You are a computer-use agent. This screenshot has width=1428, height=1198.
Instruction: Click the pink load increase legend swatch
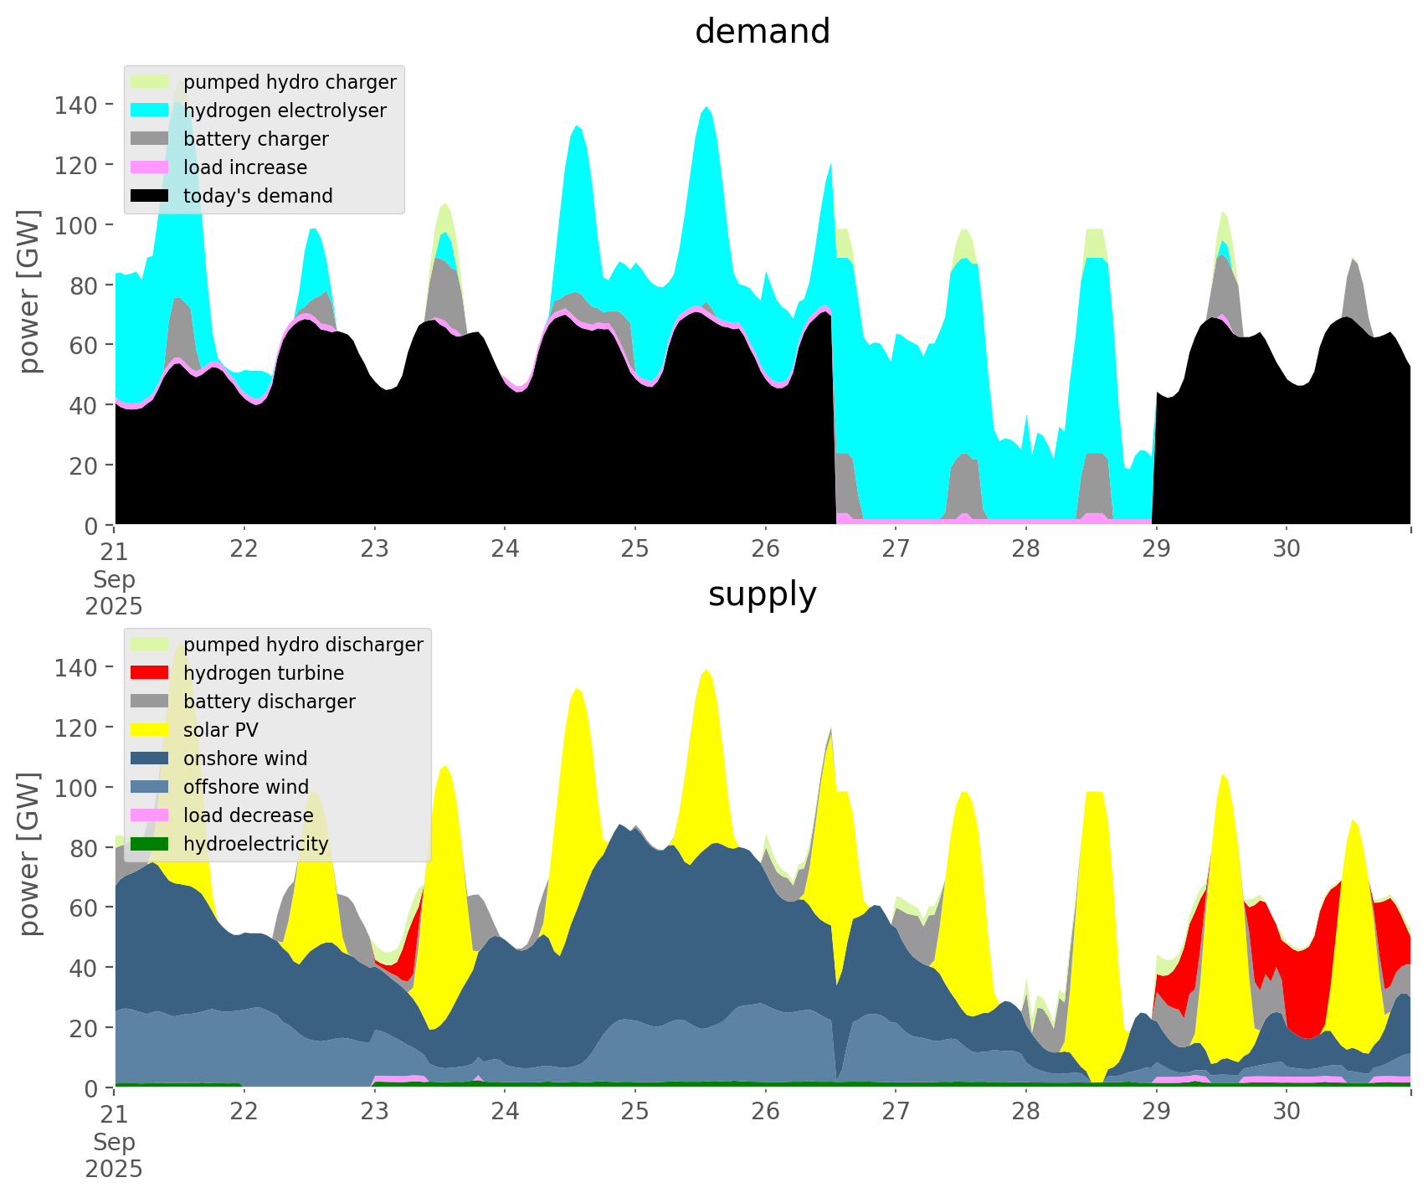151,167
